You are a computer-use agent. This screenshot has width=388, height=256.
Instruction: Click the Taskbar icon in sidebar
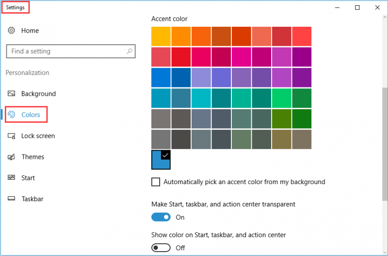coord(11,199)
